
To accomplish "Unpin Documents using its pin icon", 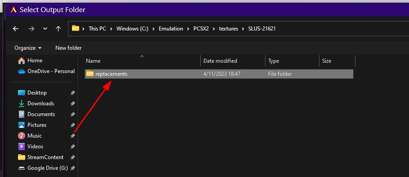I will [73, 114].
